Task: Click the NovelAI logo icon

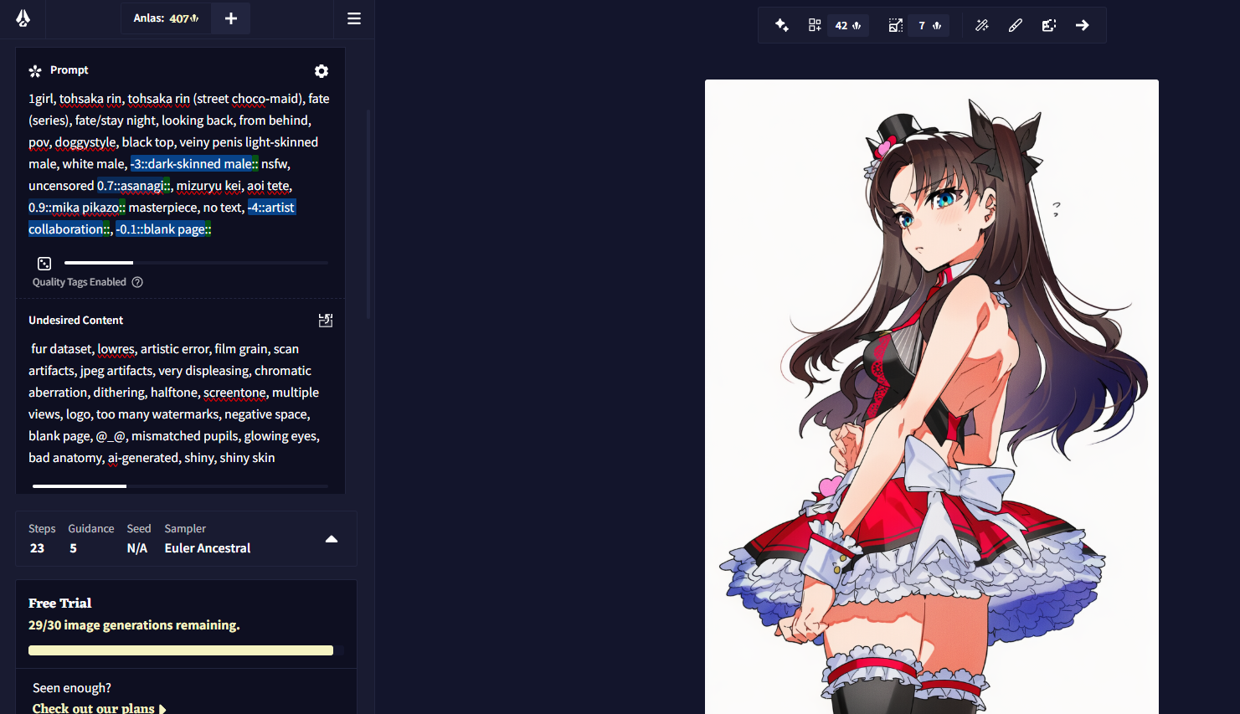Action: (23, 18)
